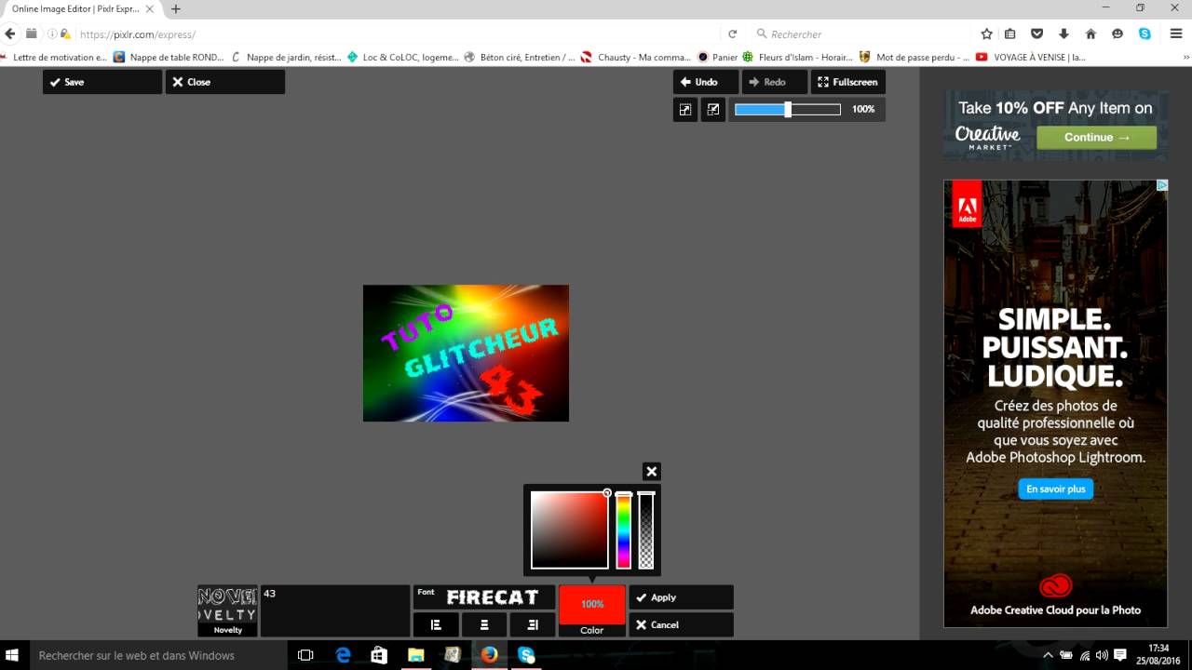The image size is (1192, 670).
Task: Show bookmarks list icon
Action: pos(1010,33)
